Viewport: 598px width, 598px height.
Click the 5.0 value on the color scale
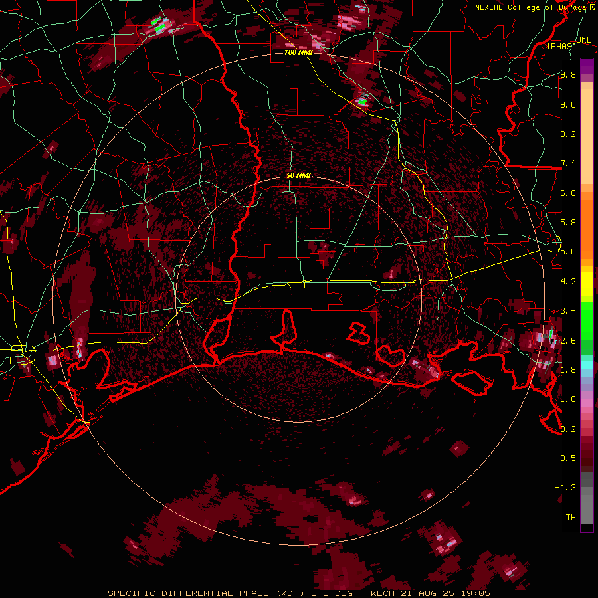coord(568,252)
